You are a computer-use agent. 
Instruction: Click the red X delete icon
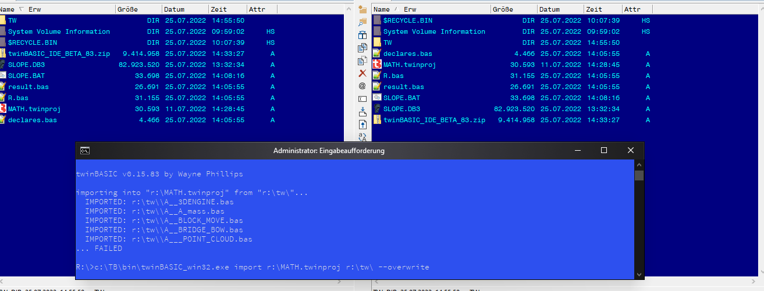(362, 73)
